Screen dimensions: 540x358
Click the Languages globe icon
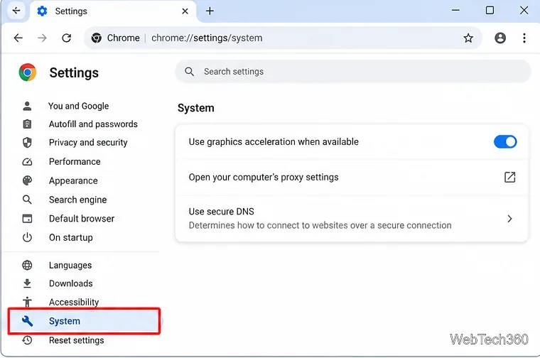tap(27, 265)
